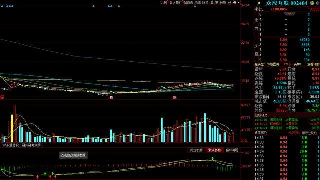This screenshot has height=180, width=320.
Task: Click the 市盈(静) value 46.45
Action: (x=282, y=97)
